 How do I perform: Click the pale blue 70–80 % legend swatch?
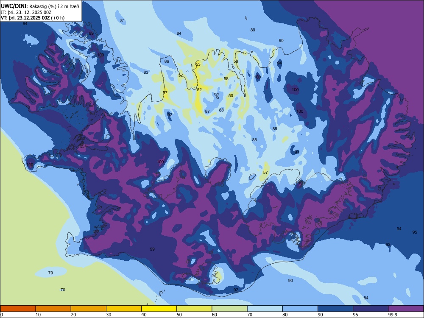coord(265,309)
